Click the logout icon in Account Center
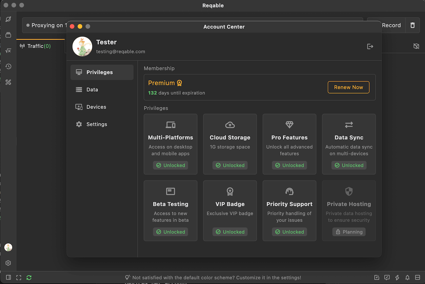 point(370,47)
